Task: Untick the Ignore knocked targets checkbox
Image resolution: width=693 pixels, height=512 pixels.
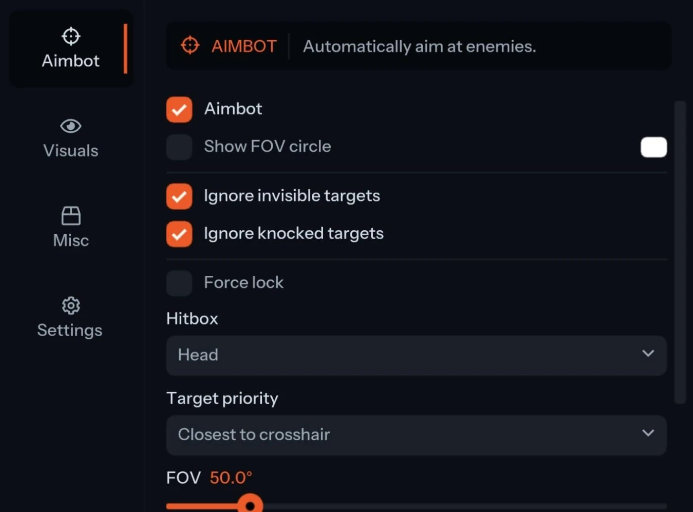Action: click(179, 234)
